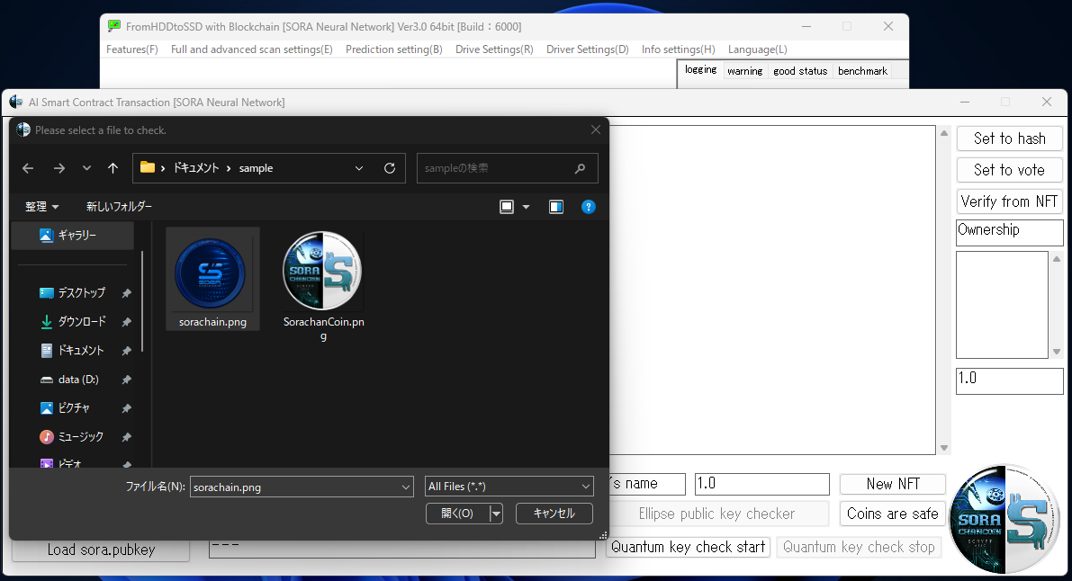The width and height of the screenshot is (1072, 581).
Task: Open the Desktop folder in sidebar
Action: click(81, 293)
